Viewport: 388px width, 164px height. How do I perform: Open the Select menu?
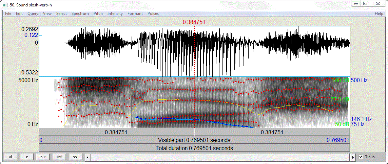(x=62, y=14)
